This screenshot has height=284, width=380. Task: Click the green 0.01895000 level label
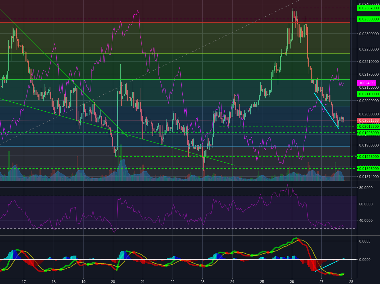pyautogui.click(x=368, y=169)
